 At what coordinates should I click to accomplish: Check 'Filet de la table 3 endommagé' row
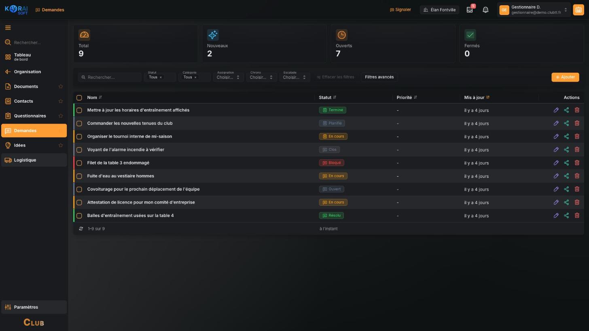(x=79, y=163)
